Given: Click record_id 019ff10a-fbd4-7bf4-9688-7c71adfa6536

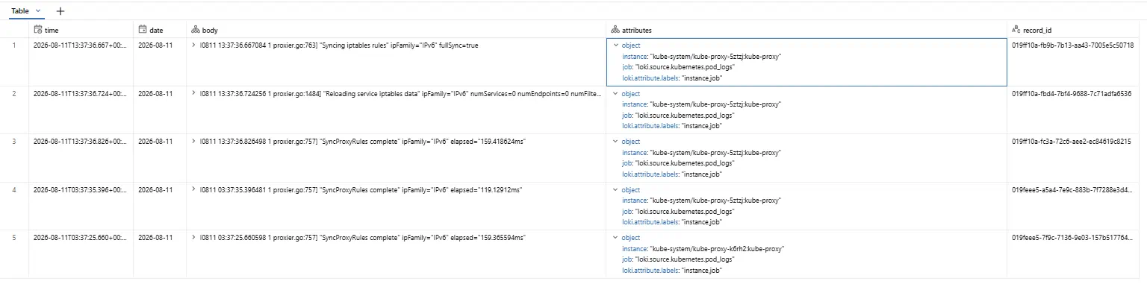Looking at the screenshot, I should [1072, 93].
